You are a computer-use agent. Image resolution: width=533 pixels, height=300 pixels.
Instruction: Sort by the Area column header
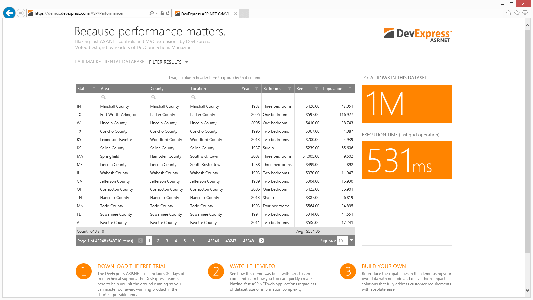105,89
